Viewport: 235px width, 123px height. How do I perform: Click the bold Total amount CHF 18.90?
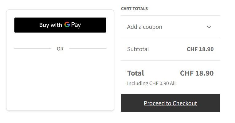point(197,73)
